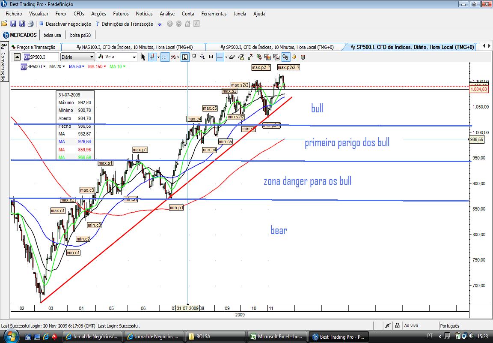Switch to Microsoft Excel in the taskbar
The width and height of the screenshot is (493, 343).
pos(277,337)
